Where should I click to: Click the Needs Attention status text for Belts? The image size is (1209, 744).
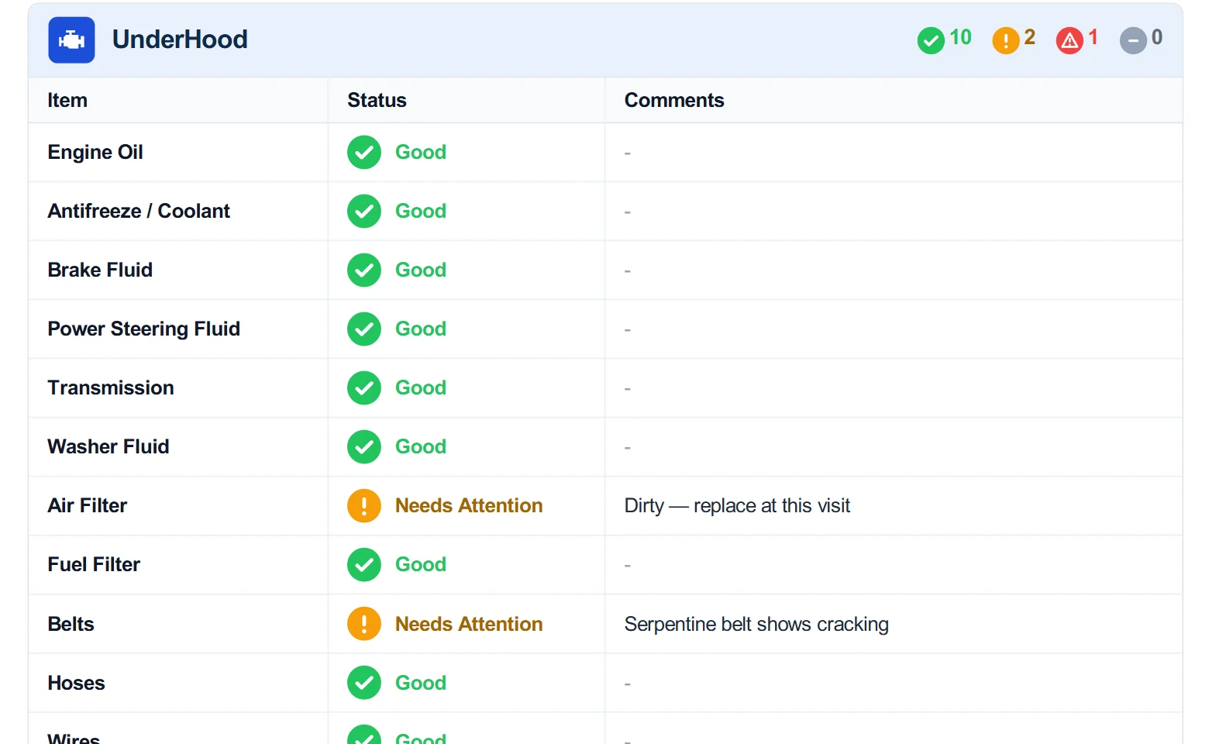tap(469, 624)
